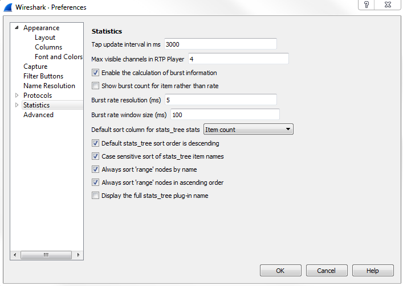The image size is (403, 286).
Task: Enable Display the full stats_tree plug-in name
Action: click(96, 196)
